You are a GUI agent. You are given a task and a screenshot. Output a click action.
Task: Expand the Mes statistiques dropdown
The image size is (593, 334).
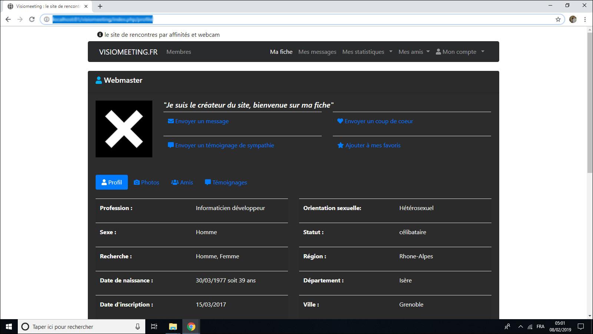(367, 52)
